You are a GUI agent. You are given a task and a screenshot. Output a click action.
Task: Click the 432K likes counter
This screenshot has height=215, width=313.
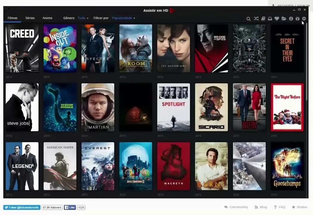[81, 208]
